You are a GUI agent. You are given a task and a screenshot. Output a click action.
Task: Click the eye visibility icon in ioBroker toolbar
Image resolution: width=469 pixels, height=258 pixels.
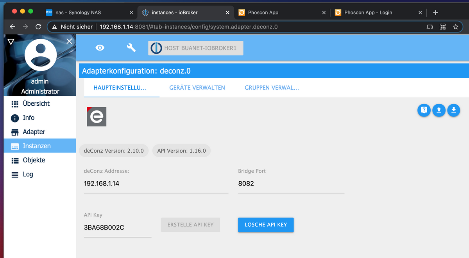pos(100,48)
